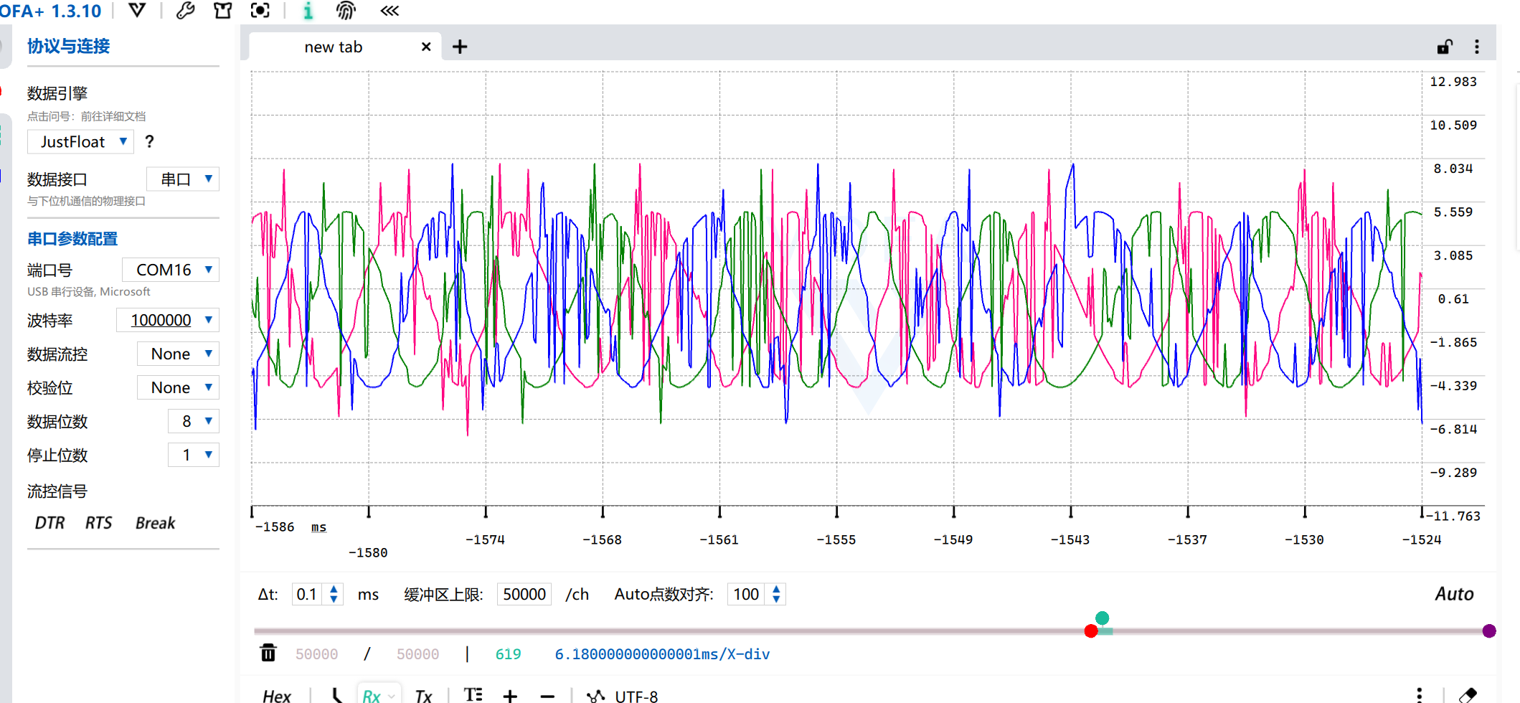
Task: Toggle the lock icon above the plot
Action: [x=1444, y=47]
